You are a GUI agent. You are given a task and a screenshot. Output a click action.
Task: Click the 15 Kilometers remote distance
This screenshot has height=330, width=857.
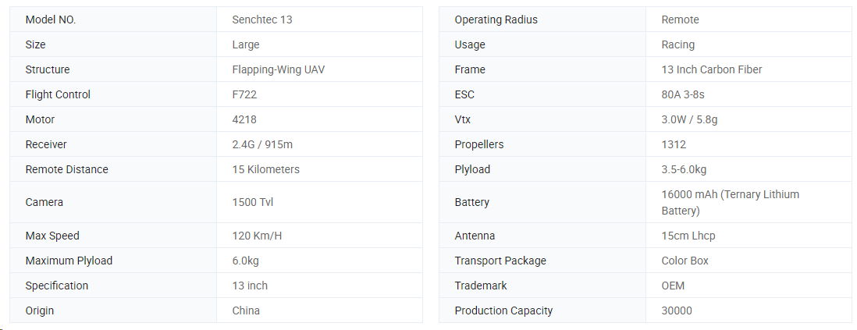265,169
